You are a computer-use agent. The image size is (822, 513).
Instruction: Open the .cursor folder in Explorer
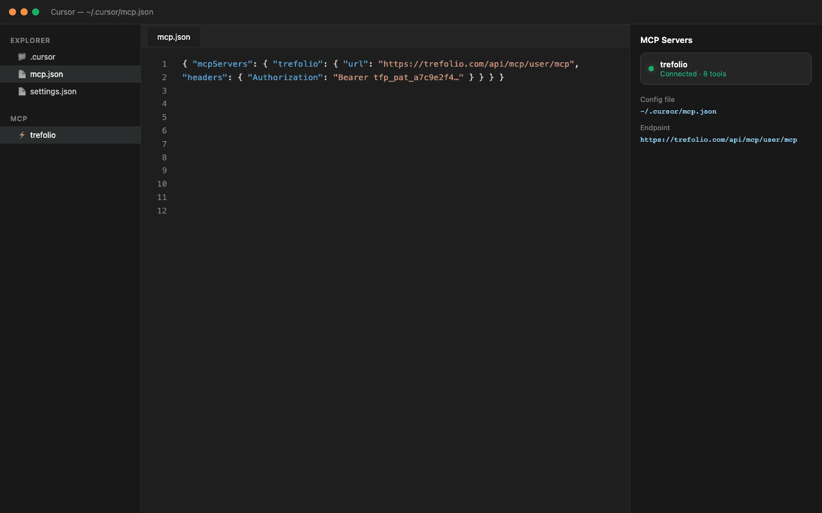70,57
